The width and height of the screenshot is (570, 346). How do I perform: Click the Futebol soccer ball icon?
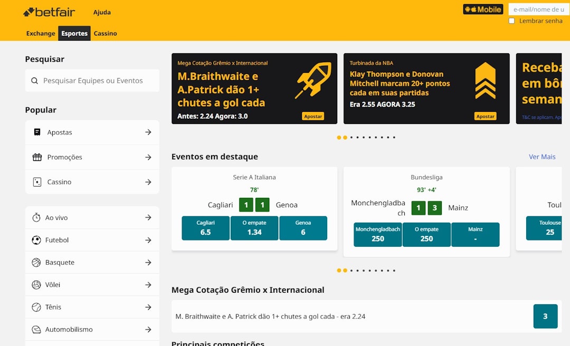tap(36, 240)
